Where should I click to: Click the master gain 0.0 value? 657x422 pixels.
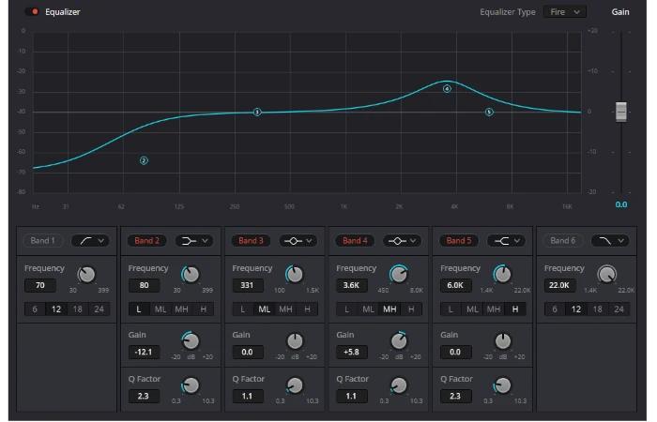621,204
